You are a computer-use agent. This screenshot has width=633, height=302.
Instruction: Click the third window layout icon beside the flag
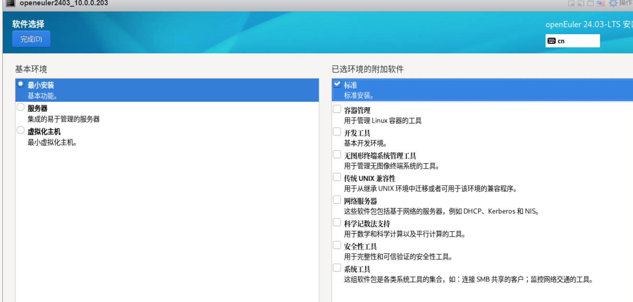(591, 3)
